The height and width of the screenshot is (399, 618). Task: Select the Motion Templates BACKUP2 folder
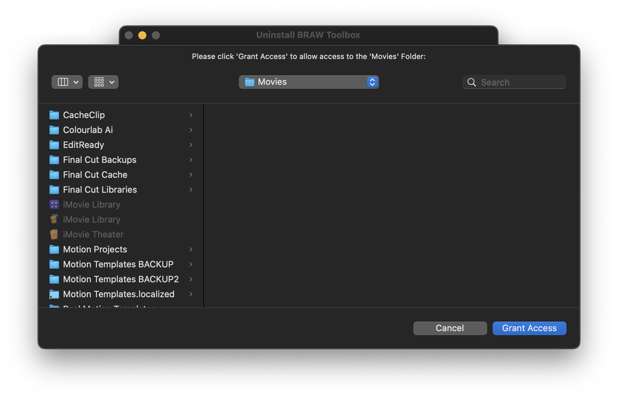tap(121, 279)
